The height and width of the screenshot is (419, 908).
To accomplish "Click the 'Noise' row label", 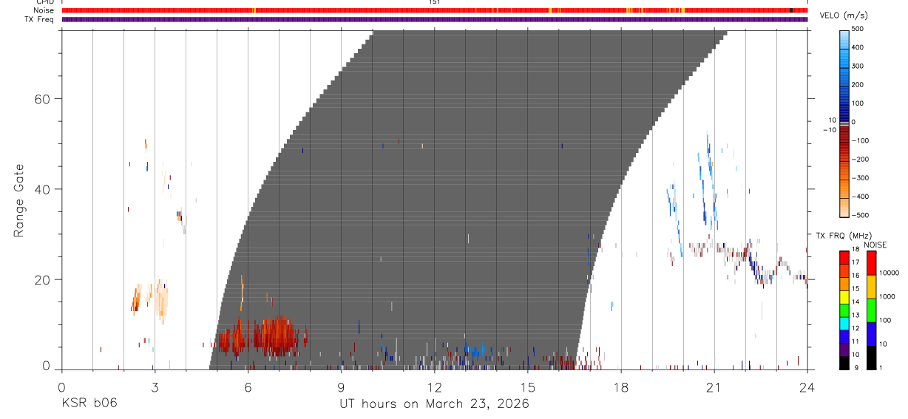I will click(44, 10).
